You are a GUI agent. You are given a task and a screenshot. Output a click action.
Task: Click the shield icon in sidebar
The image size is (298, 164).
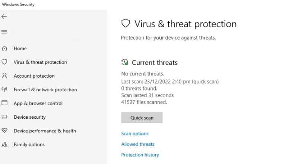(4, 62)
